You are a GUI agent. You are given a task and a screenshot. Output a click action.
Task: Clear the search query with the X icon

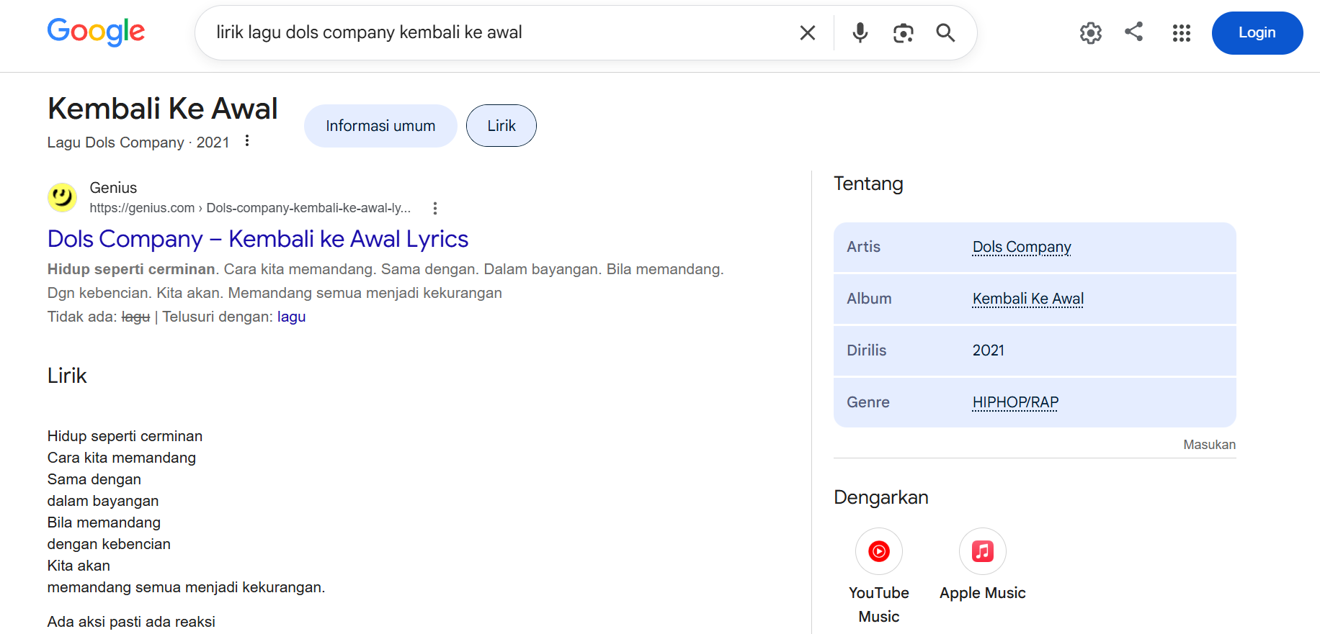[x=808, y=32]
